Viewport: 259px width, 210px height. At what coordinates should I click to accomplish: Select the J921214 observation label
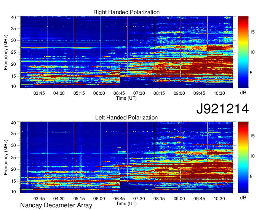pos(222,108)
